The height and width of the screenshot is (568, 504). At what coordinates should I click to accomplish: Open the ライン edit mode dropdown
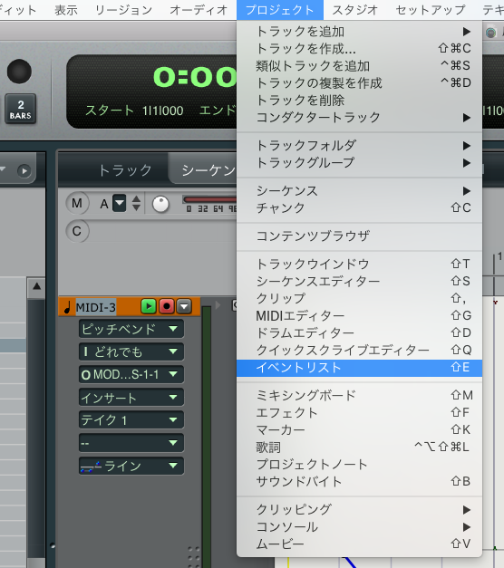tap(131, 466)
